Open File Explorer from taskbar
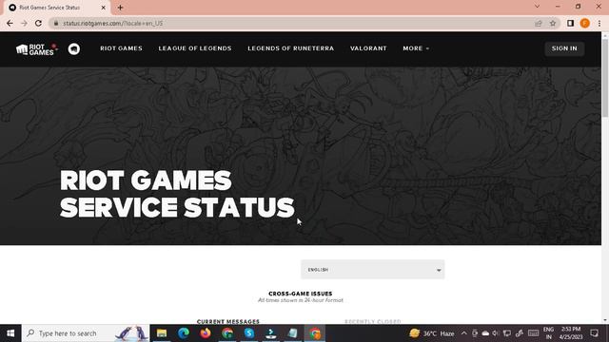Image resolution: width=609 pixels, height=342 pixels. click(162, 333)
